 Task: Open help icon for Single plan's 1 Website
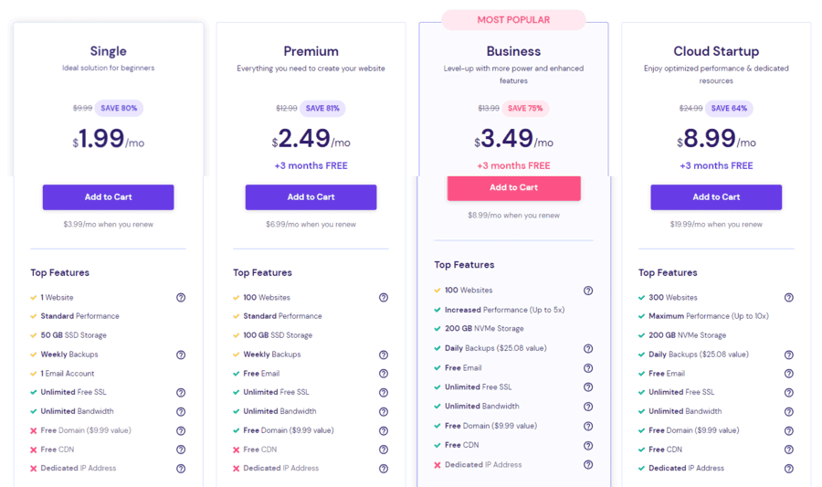(x=181, y=298)
